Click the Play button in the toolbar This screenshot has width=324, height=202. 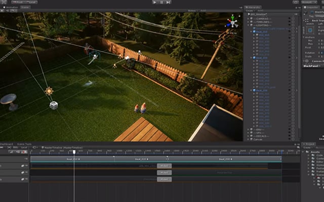pos(155,2)
